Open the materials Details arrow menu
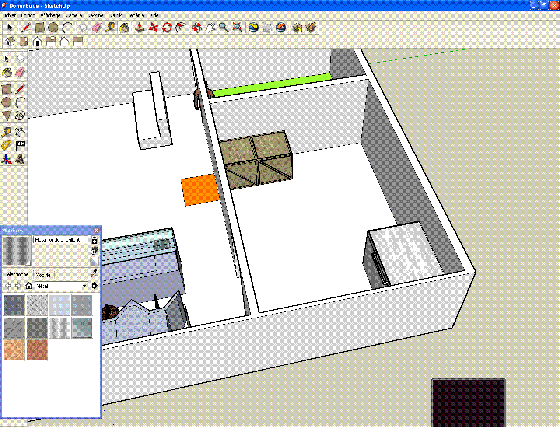The height and width of the screenshot is (427, 560). 94,286
